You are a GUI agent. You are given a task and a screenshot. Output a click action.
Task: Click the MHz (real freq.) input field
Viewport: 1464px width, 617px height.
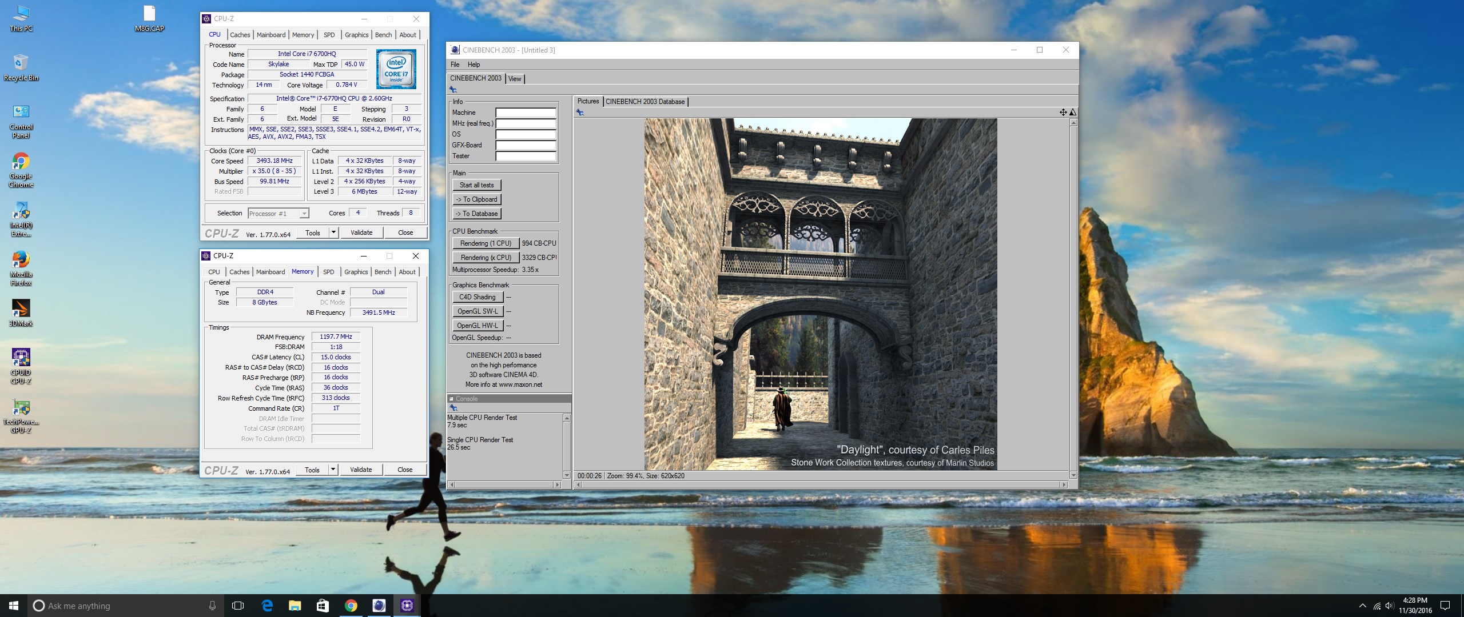526,123
